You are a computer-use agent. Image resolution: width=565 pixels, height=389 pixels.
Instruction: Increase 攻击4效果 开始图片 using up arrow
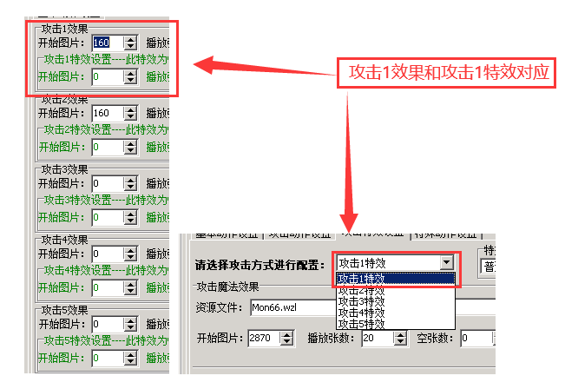pyautogui.click(x=130, y=250)
